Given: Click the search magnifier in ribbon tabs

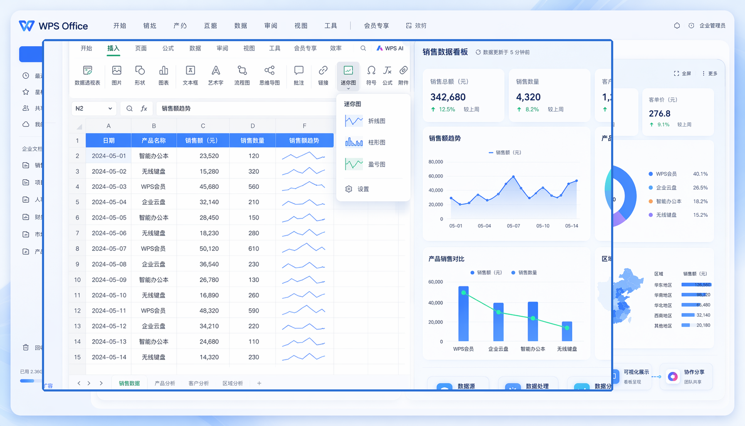Looking at the screenshot, I should pyautogui.click(x=363, y=48).
